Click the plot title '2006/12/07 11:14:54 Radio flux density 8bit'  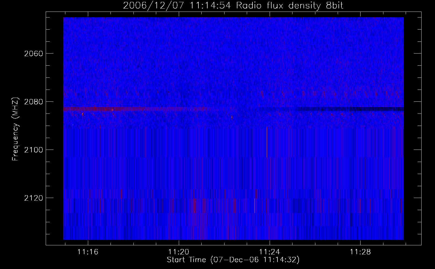click(233, 6)
